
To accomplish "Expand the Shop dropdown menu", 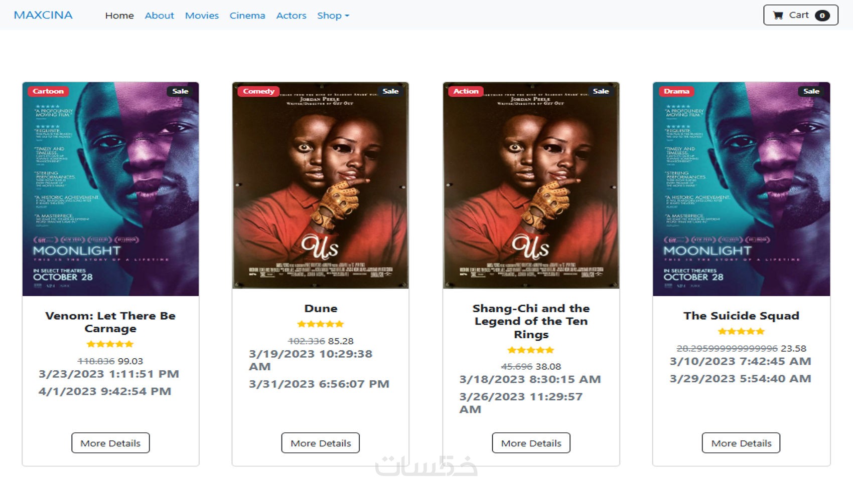I will pos(333,16).
